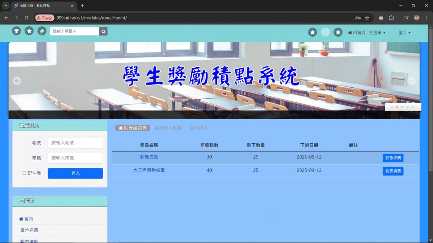Viewport: 433px width, 243px height.
Task: Select the second banner carousel indicator dot
Action: [397, 107]
